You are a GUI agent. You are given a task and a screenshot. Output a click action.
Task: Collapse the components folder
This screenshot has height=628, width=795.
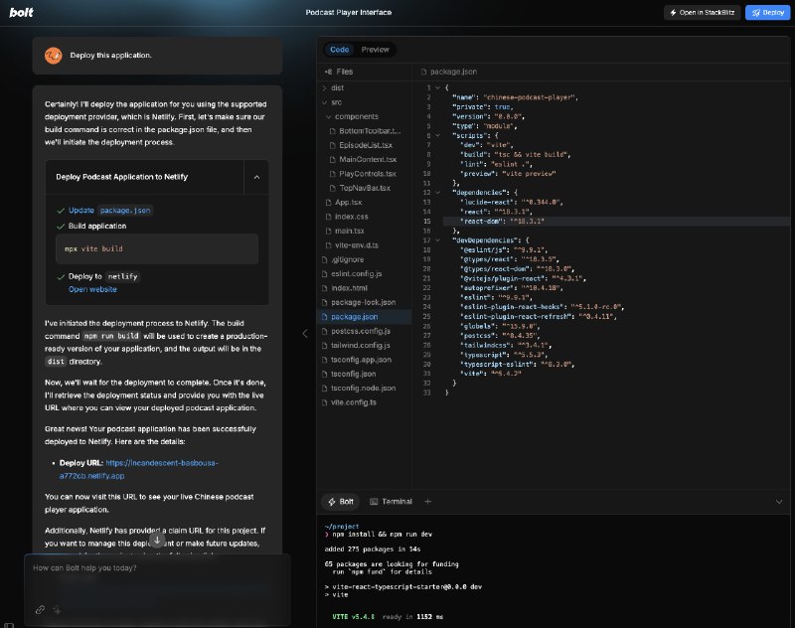tap(329, 116)
